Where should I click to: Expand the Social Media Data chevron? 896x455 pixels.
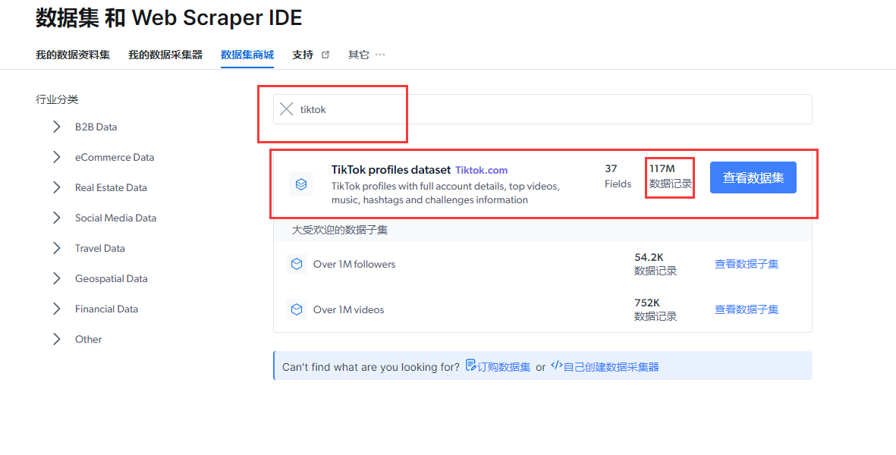pos(57,218)
